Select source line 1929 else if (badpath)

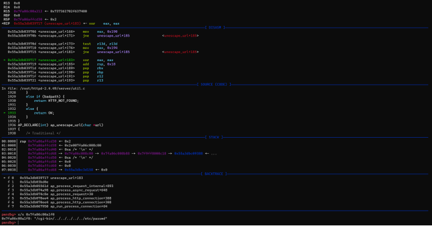(36, 97)
